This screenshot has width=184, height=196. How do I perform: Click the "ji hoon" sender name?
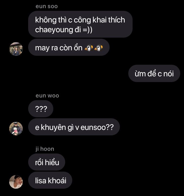pos(45,149)
